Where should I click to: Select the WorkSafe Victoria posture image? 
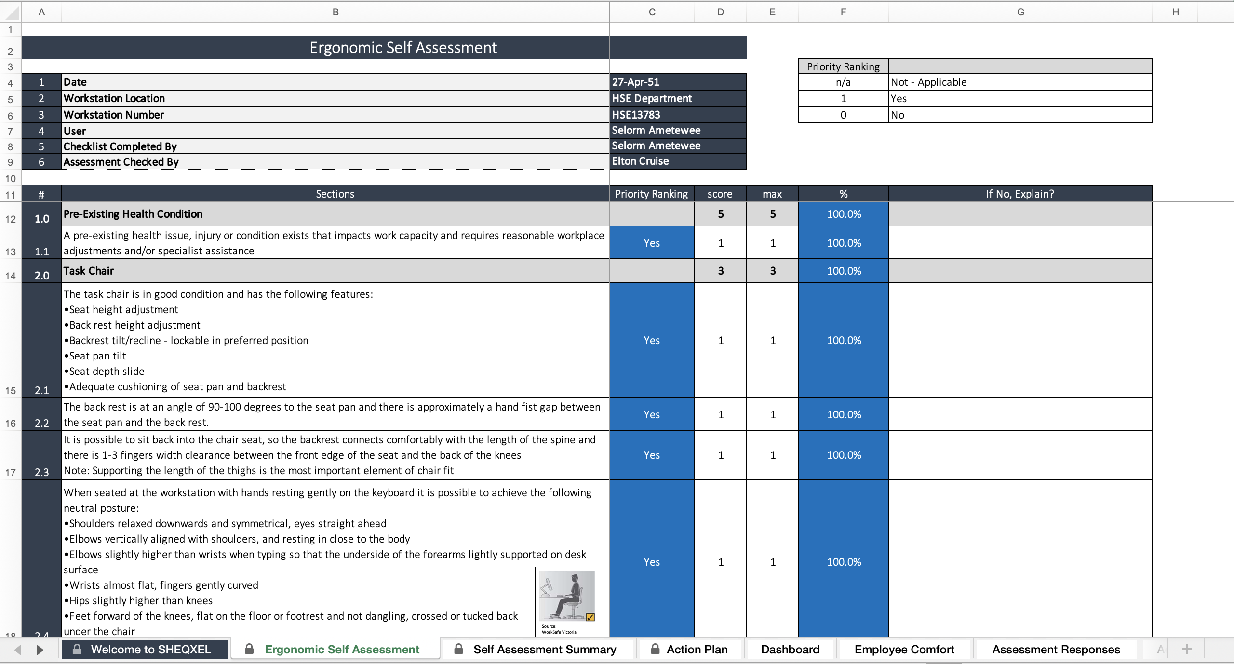point(566,601)
